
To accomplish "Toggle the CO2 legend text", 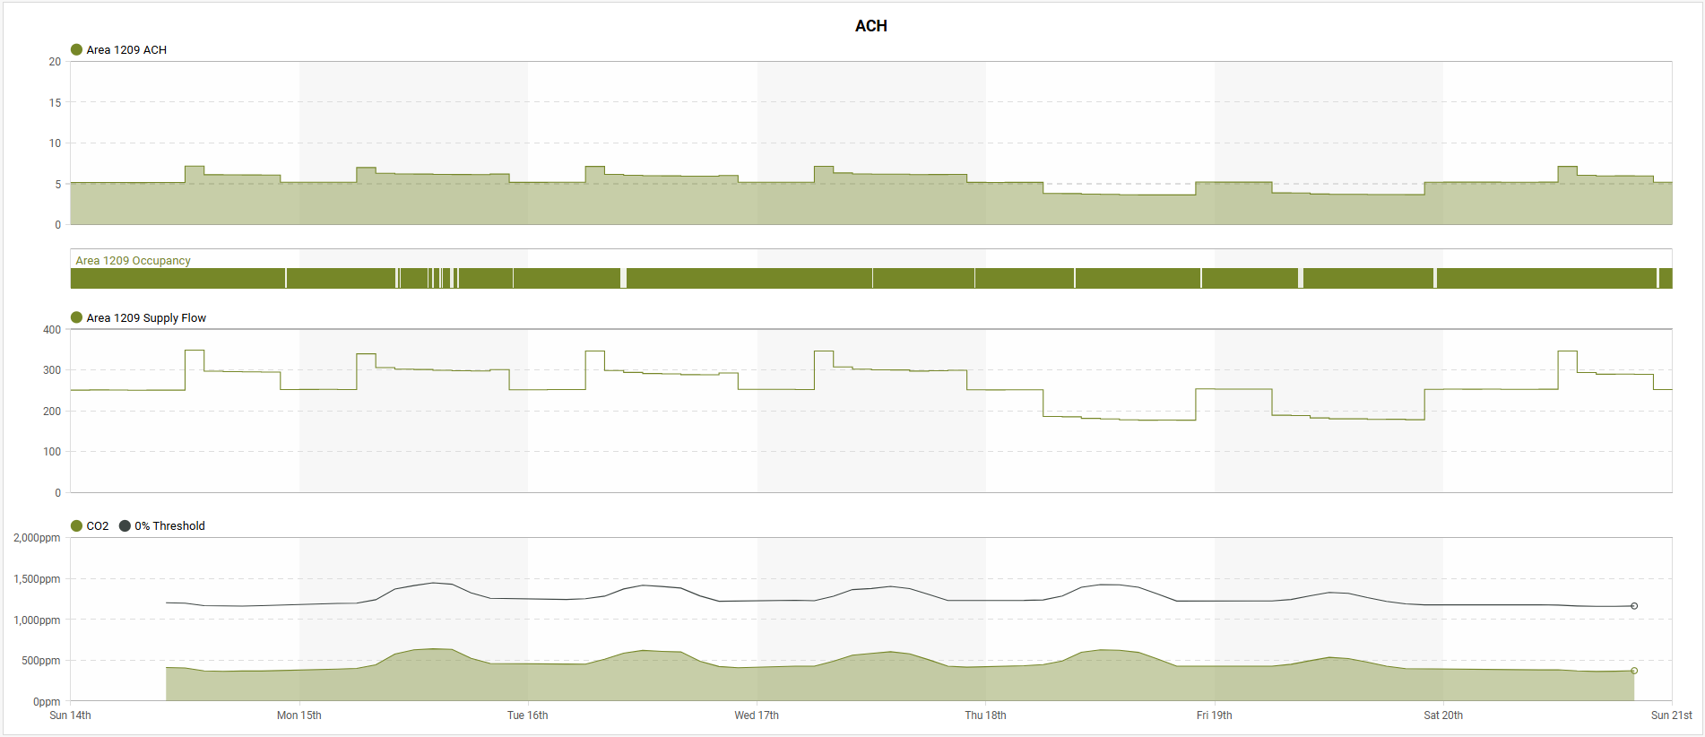I will pos(98,526).
